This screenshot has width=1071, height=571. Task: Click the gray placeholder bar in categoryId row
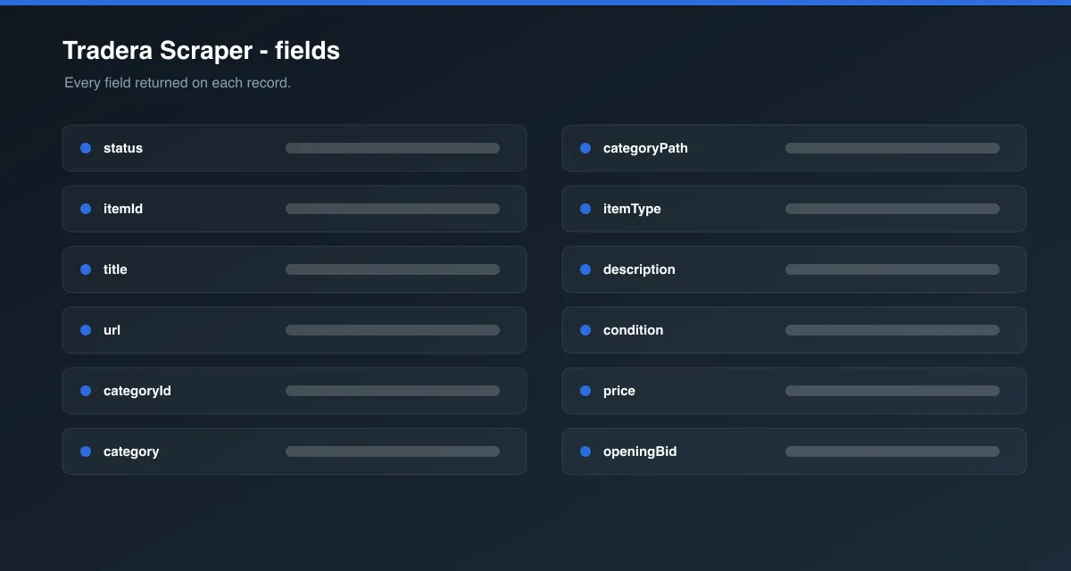tap(393, 391)
